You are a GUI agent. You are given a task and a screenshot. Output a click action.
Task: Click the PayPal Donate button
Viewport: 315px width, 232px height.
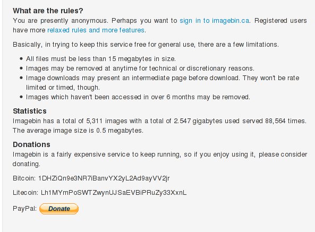[x=59, y=209]
